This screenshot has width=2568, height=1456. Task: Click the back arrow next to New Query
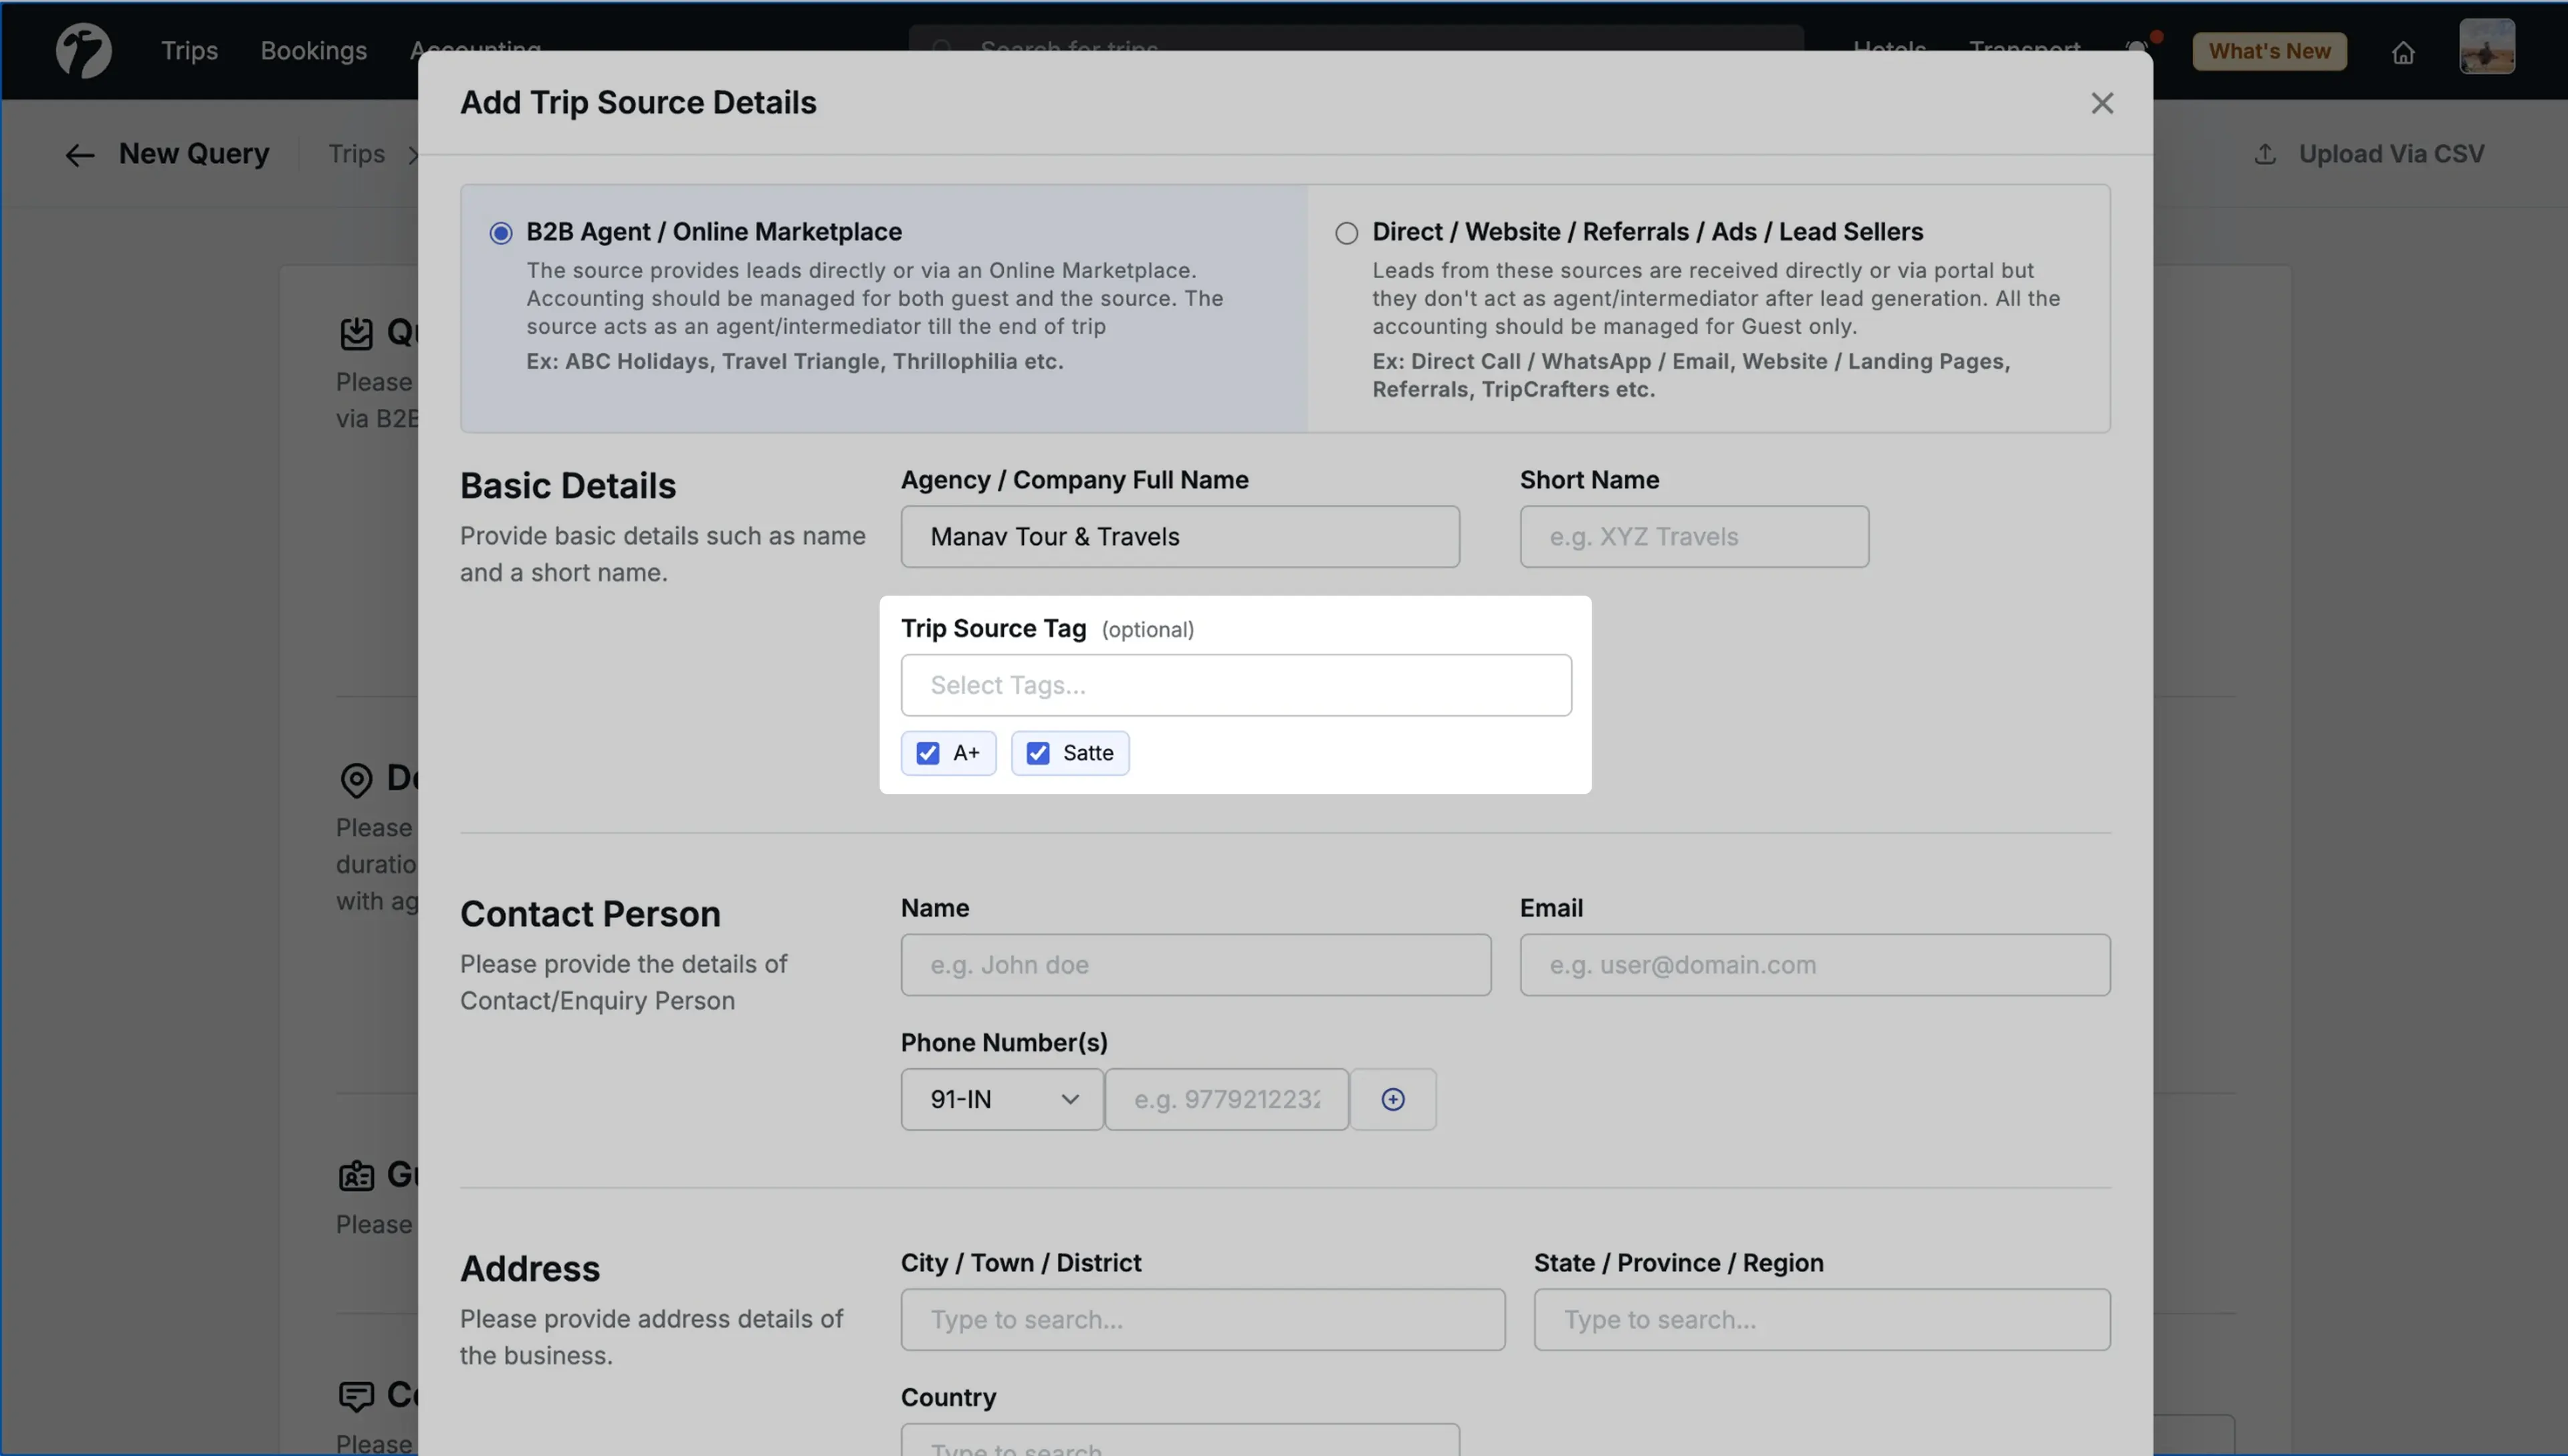[x=79, y=155]
